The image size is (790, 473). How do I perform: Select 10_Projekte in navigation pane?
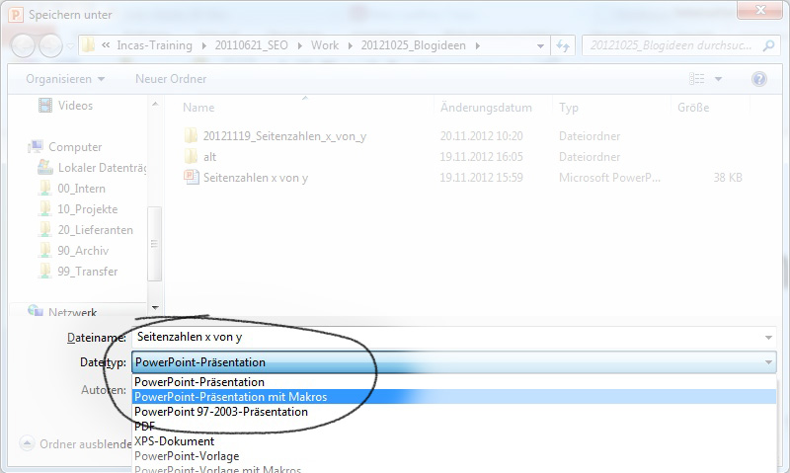coord(88,209)
